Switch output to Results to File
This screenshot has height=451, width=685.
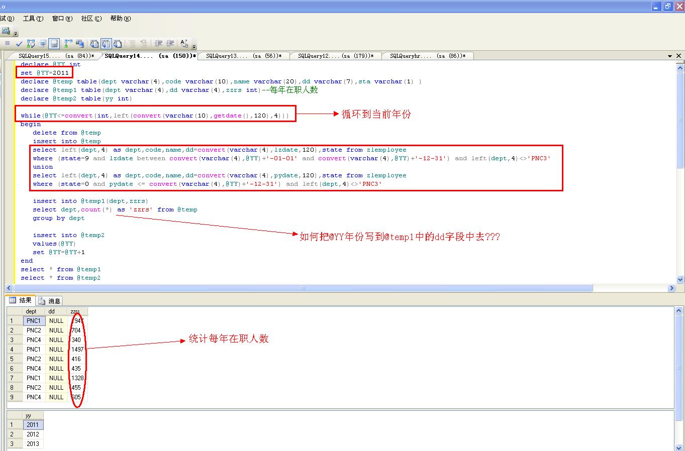118,44
